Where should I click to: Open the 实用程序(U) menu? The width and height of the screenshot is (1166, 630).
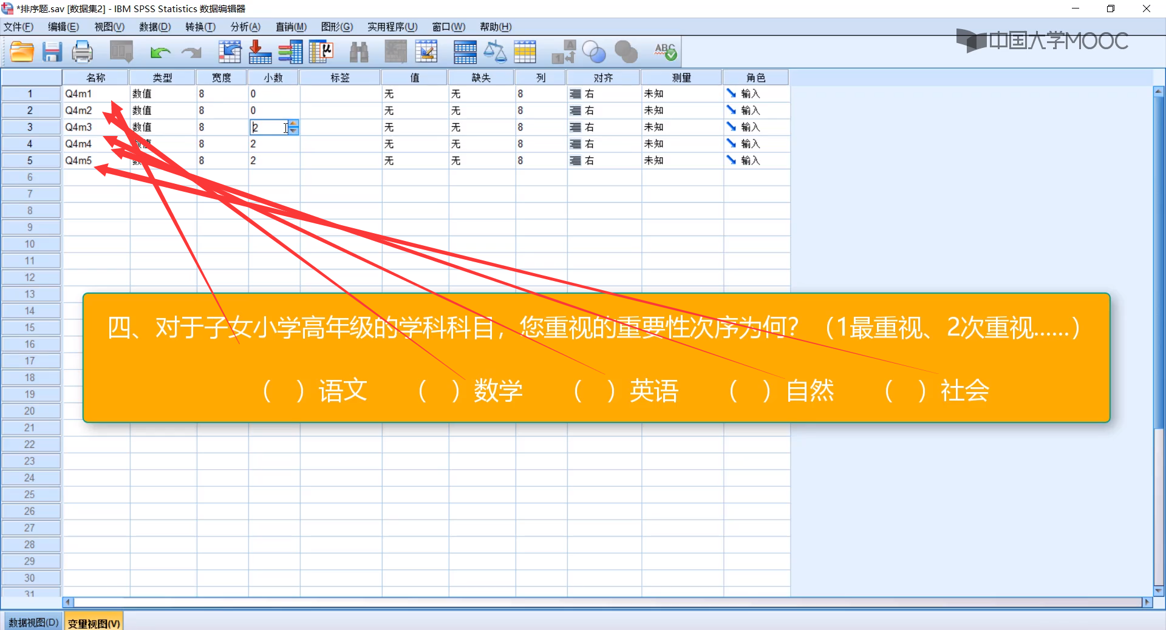[x=392, y=27]
